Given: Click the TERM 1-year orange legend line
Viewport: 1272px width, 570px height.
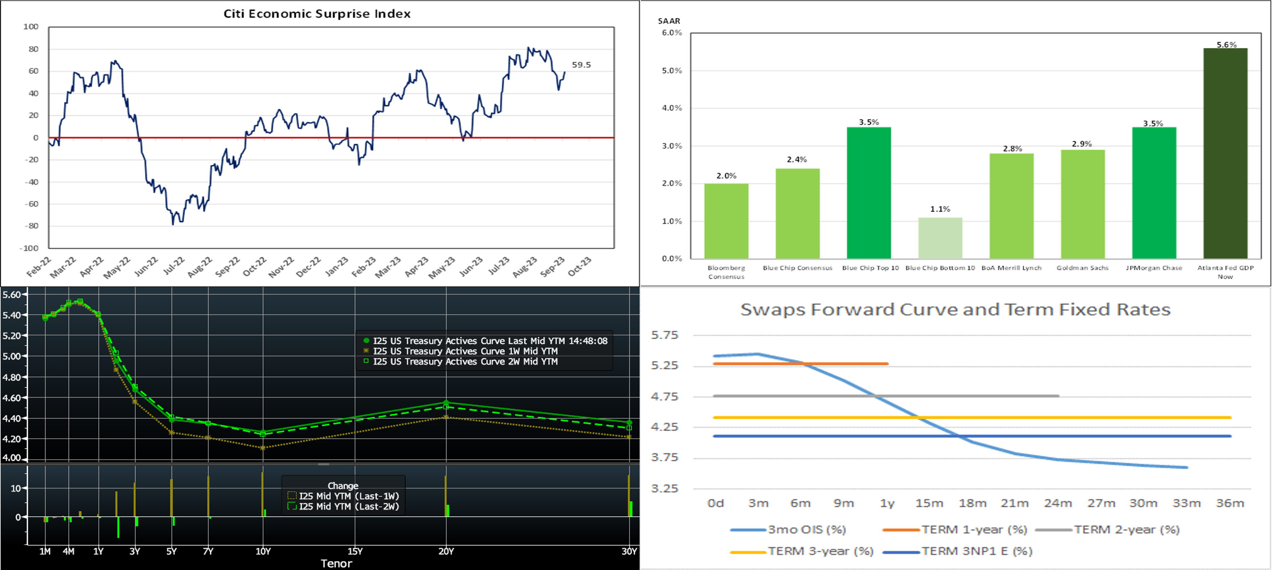Looking at the screenshot, I should point(901,530).
